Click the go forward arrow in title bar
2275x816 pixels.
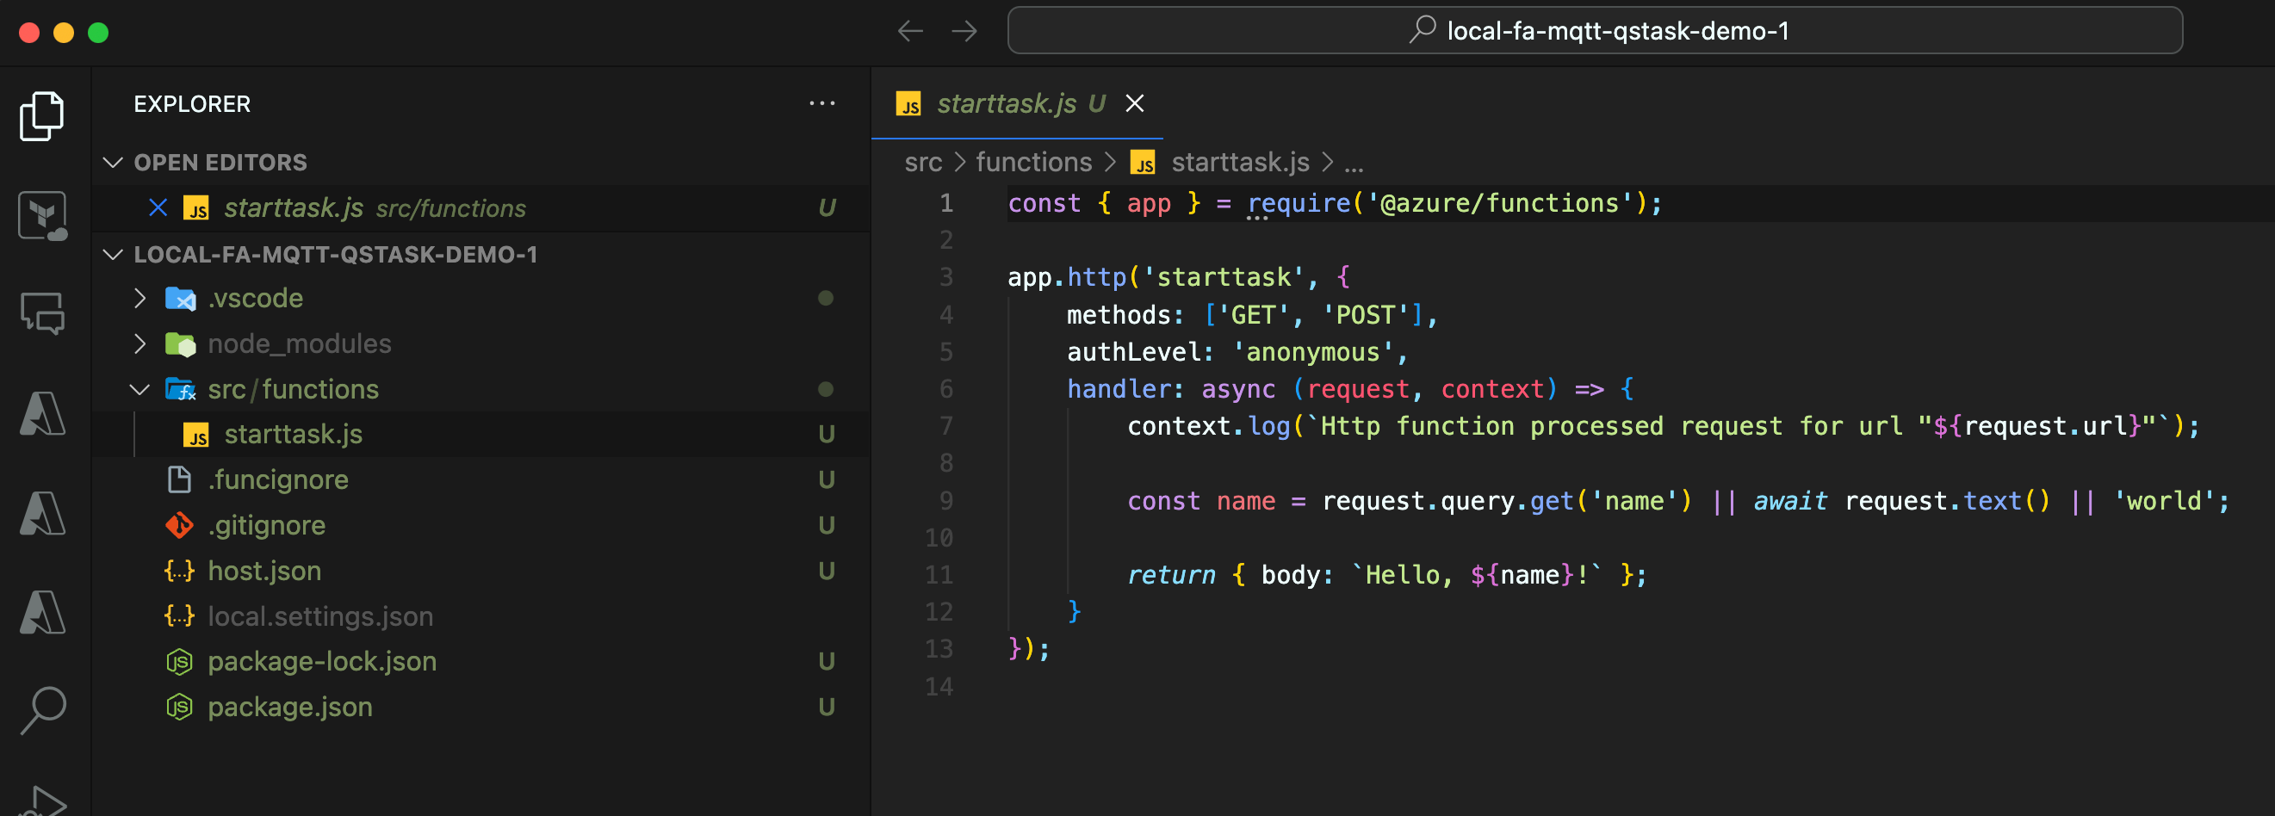[x=964, y=32]
